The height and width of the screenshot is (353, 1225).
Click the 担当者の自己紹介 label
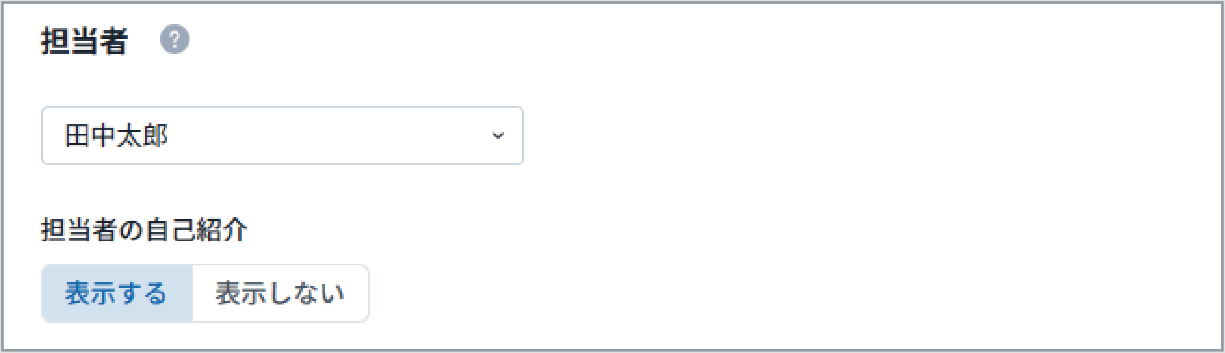click(144, 230)
